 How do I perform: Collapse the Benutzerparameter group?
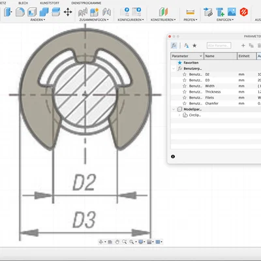174,69
